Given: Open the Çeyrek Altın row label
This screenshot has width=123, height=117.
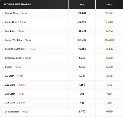Looking at the screenshot, I should pyautogui.click(x=11, y=13).
